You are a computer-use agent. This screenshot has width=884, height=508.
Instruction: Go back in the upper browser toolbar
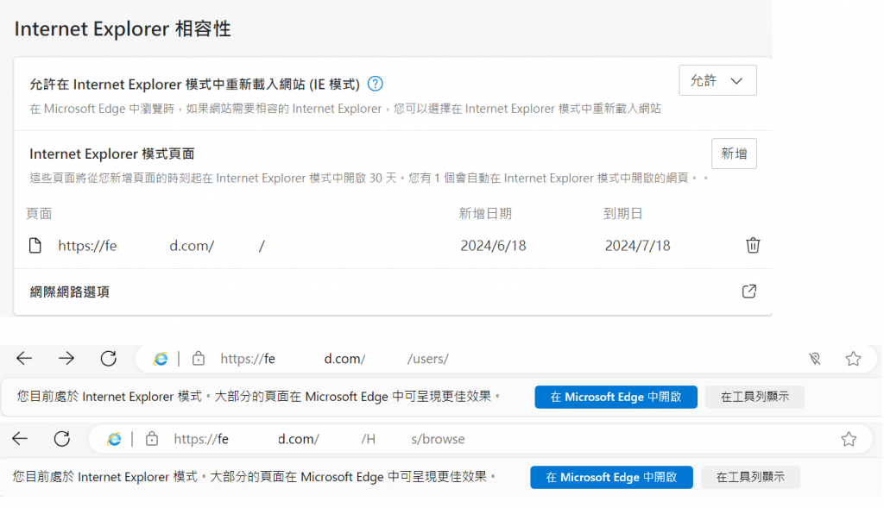(x=24, y=358)
